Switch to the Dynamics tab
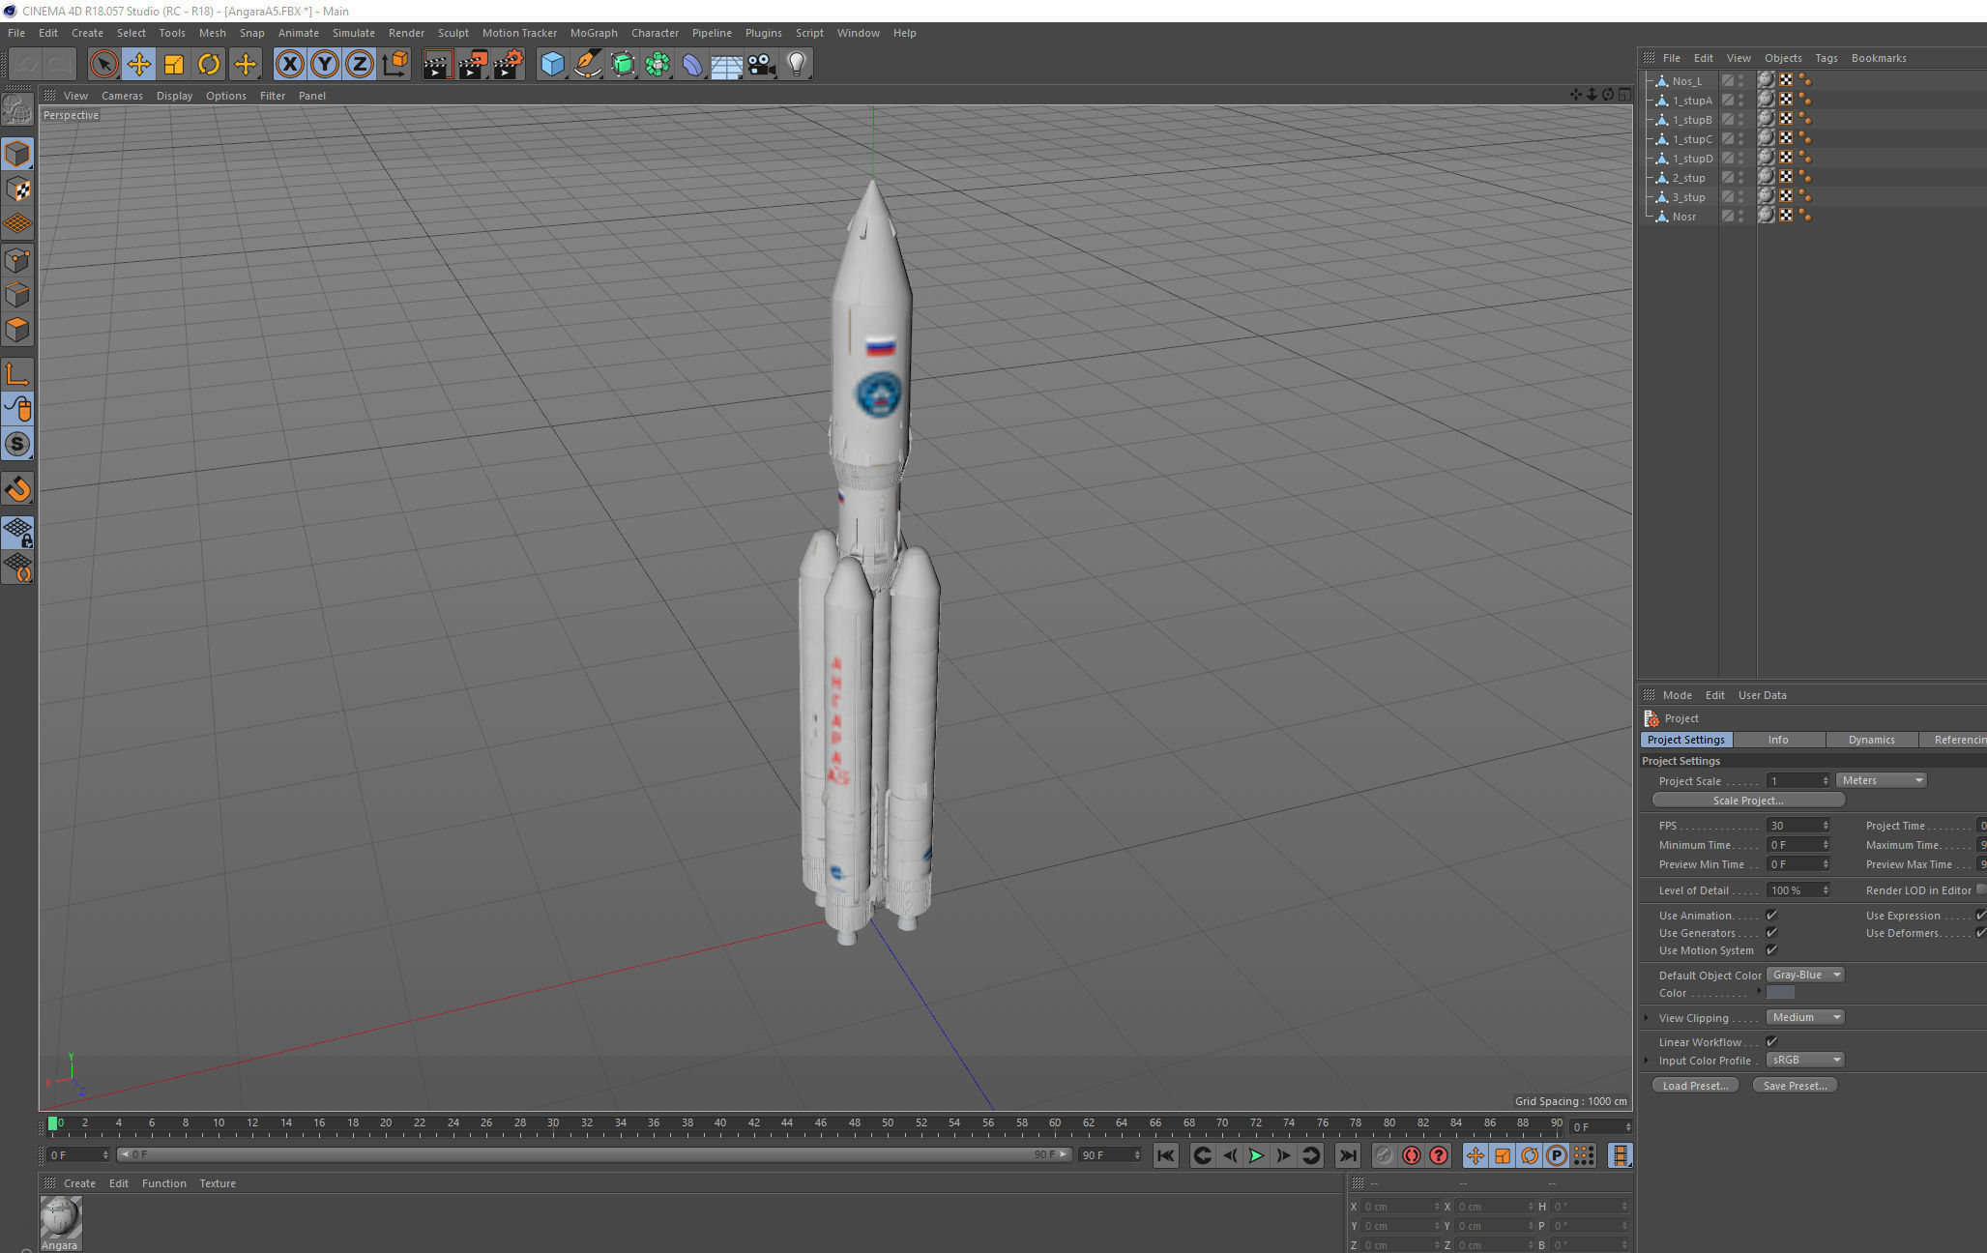The height and width of the screenshot is (1253, 1987). click(1871, 740)
